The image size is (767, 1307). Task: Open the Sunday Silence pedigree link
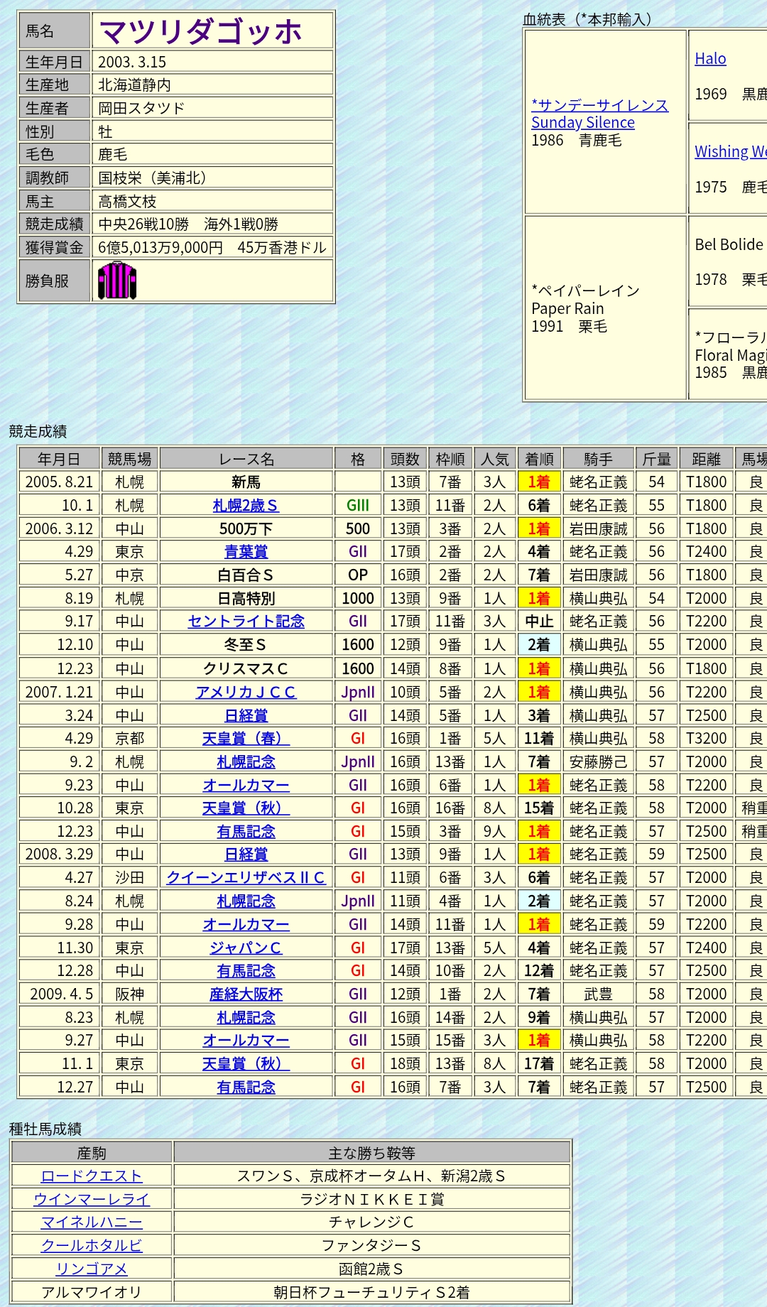599,114
